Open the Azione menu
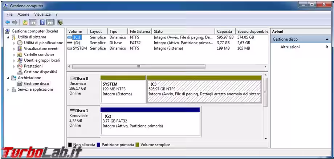 pos(23,14)
